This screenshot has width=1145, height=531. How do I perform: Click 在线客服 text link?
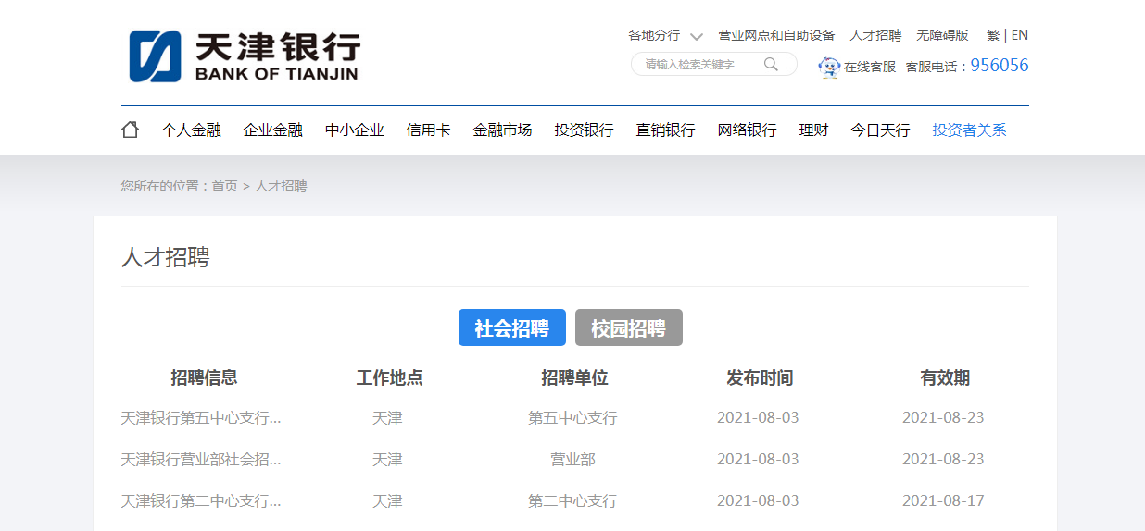[x=870, y=67]
